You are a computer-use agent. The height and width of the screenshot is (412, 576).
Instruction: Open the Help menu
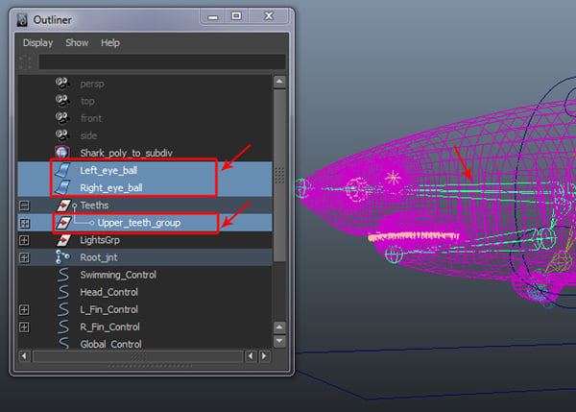click(110, 43)
